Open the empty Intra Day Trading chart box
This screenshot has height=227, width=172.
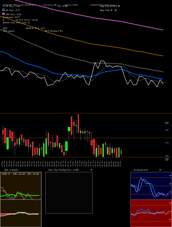(69, 193)
